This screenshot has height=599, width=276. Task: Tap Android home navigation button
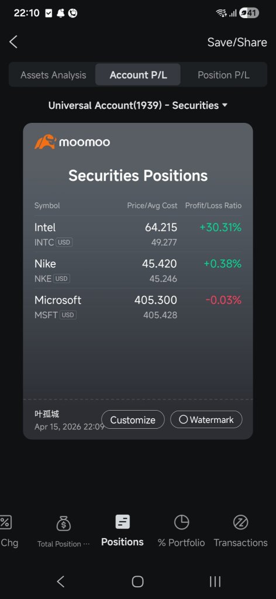[137, 581]
